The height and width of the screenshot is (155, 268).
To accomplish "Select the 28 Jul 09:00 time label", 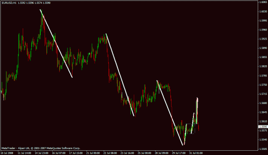I will 162,153.
